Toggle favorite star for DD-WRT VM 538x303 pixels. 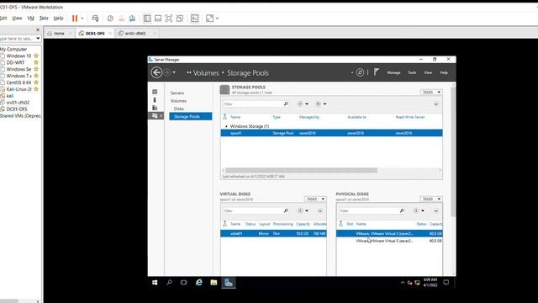(x=36, y=62)
